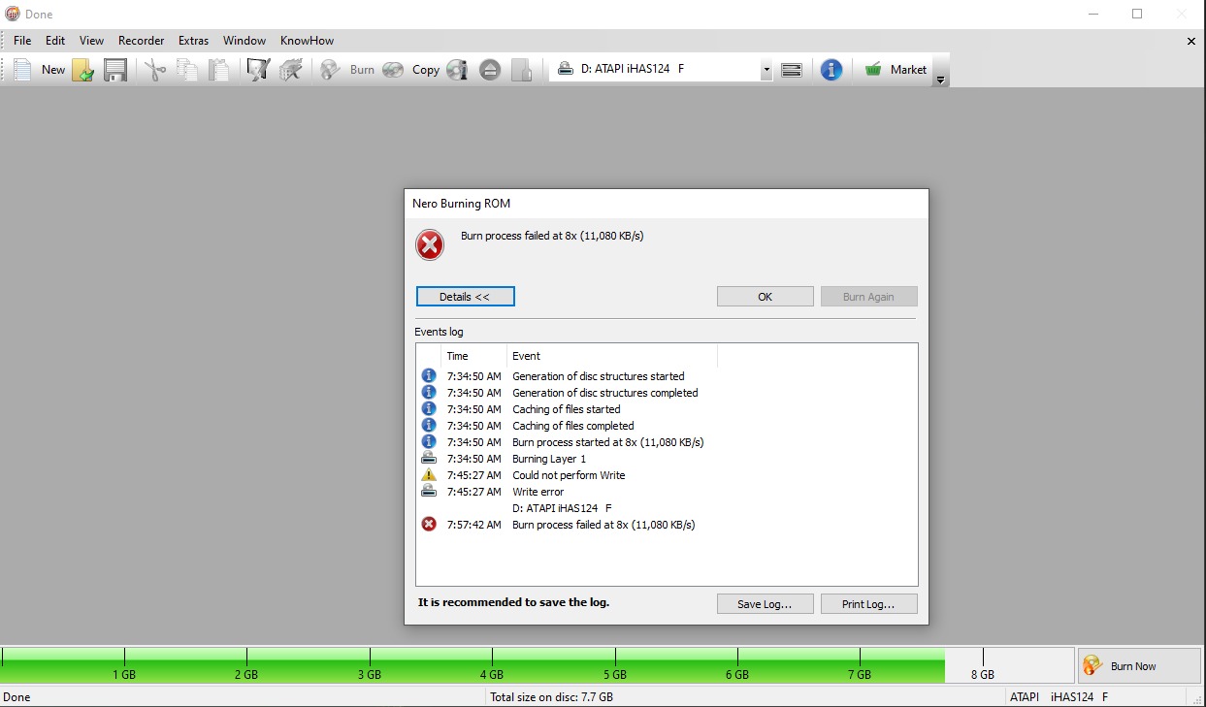1206x707 pixels.
Task: Save compilation with the floppy disk icon
Action: point(115,70)
